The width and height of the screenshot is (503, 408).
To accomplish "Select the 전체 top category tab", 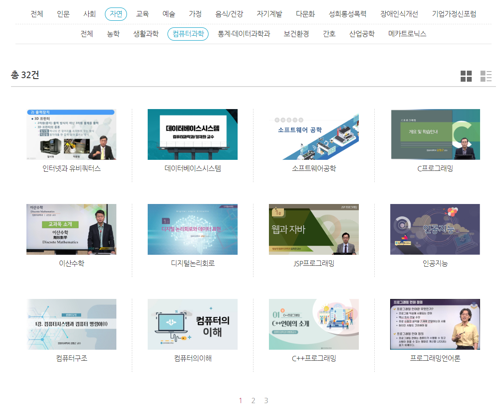I will [37, 14].
